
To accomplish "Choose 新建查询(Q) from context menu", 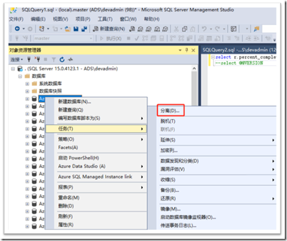I will click(96, 110).
